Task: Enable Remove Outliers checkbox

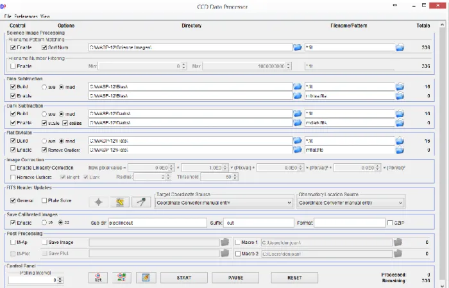Action: (13, 177)
